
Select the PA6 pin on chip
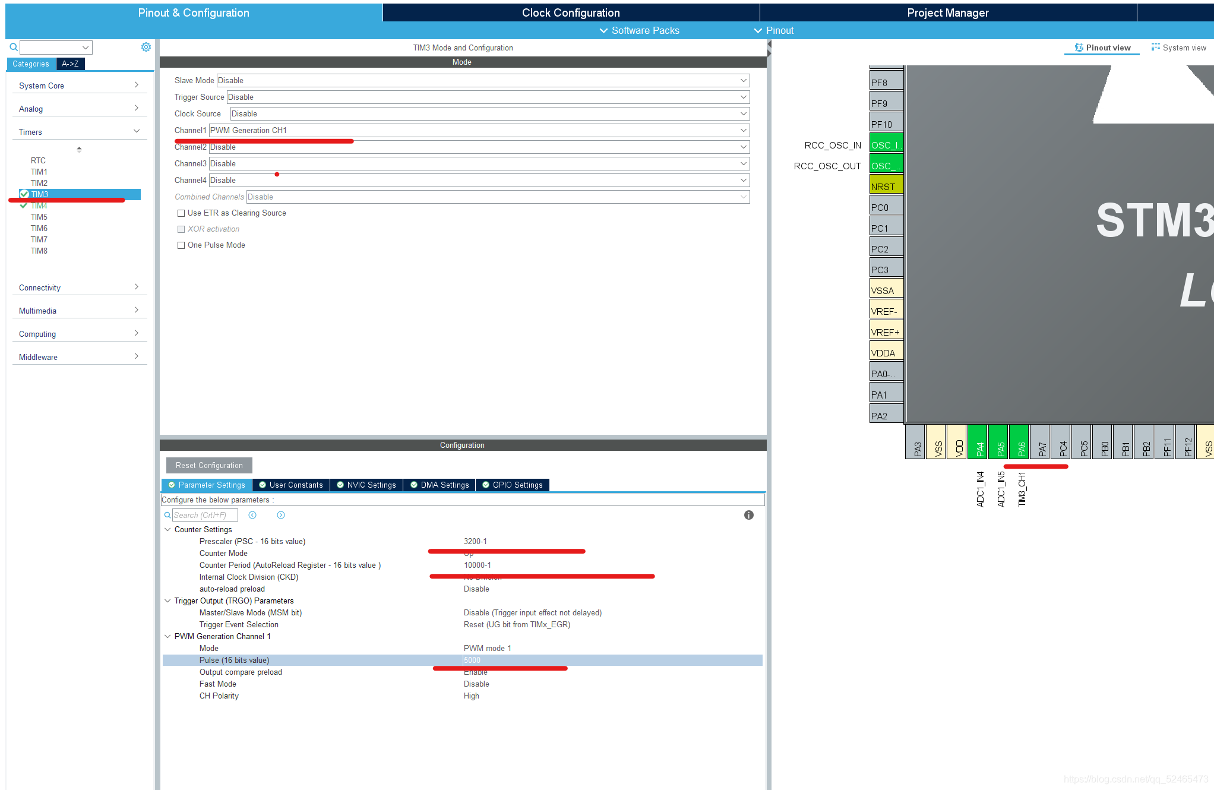1019,441
